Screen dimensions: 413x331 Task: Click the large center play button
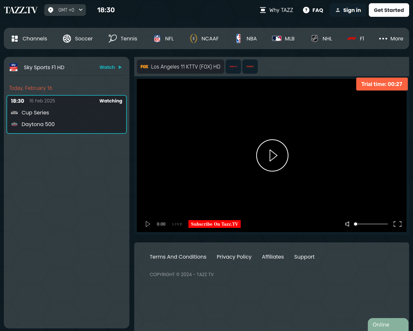point(272,155)
